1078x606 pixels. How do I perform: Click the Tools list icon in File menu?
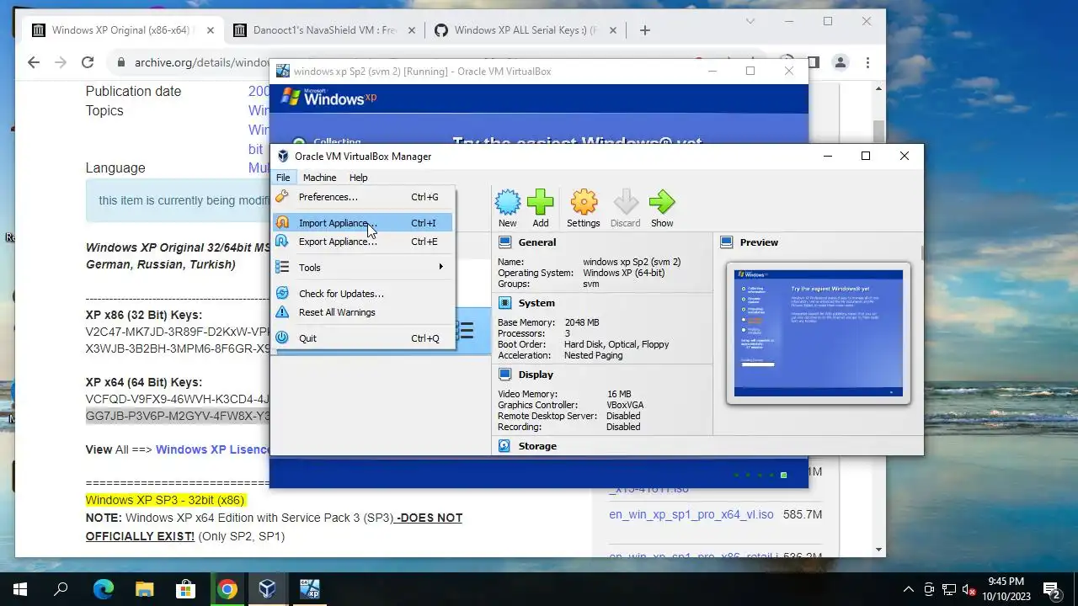click(x=282, y=268)
